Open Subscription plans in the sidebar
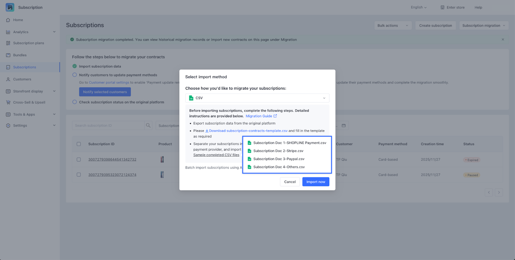Screen dimensions: 515x260 28,43
